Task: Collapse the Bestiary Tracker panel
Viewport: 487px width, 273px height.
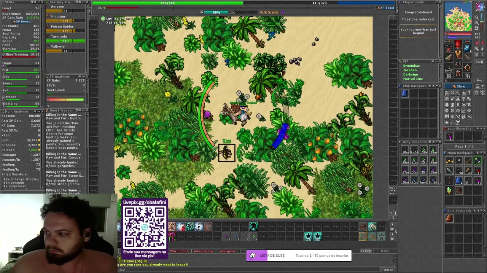Action: (84, 2)
